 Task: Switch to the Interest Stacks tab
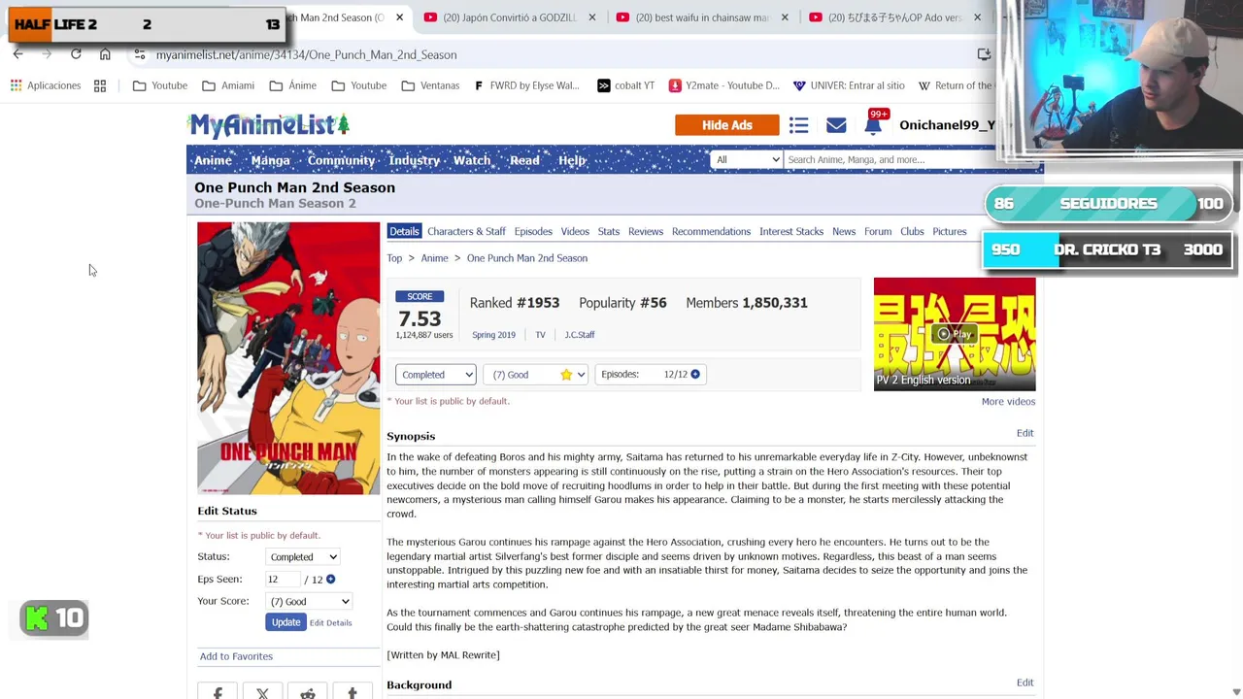791,231
